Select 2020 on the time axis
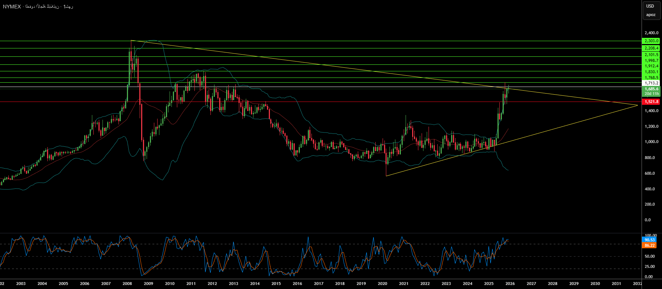This screenshot has width=662, height=289. (x=382, y=284)
